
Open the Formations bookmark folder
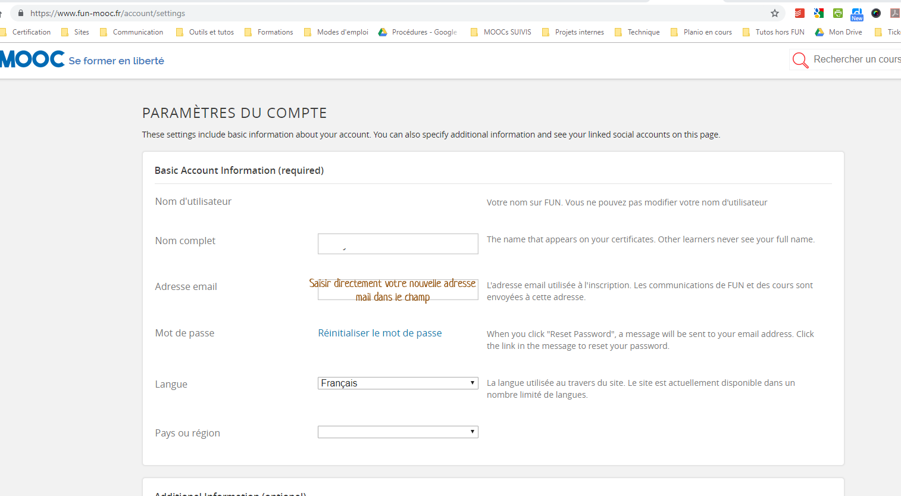pyautogui.click(x=269, y=32)
